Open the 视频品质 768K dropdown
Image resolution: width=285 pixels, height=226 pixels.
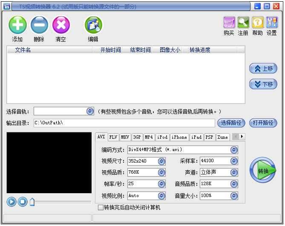click(x=161, y=172)
